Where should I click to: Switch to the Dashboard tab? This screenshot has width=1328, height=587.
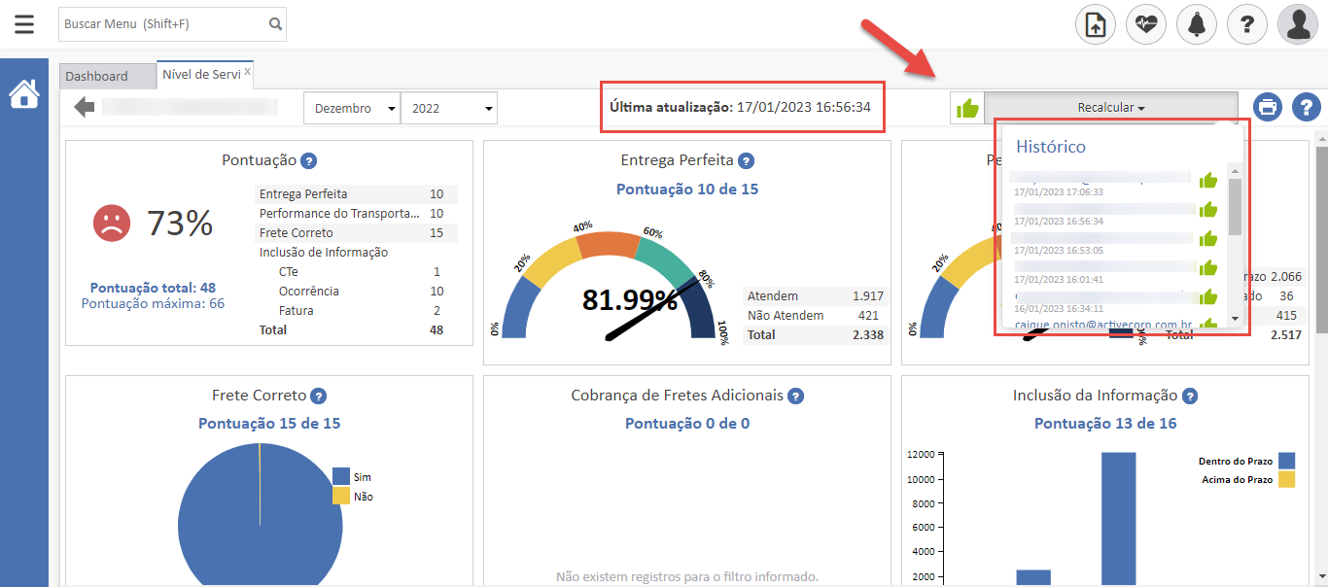tap(97, 76)
